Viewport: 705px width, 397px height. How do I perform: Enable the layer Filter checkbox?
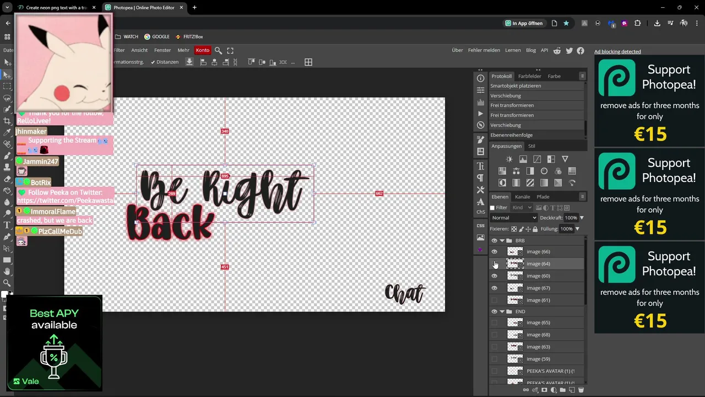492,208
